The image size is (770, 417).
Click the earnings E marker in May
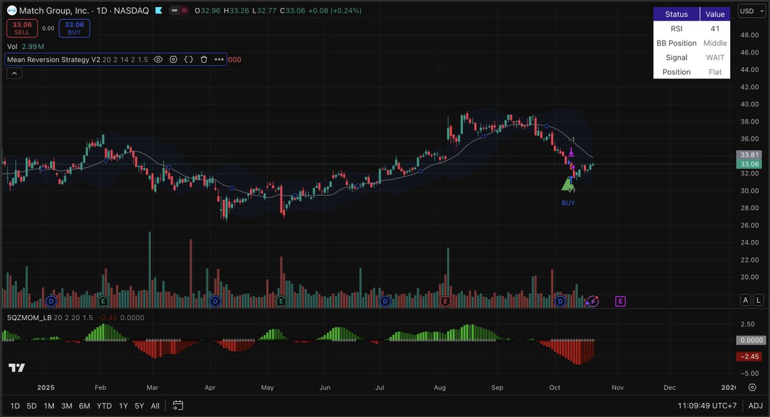click(281, 301)
